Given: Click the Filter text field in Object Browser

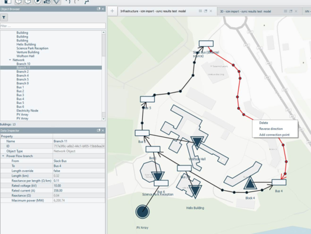Looking at the screenshot, I should [53, 26].
